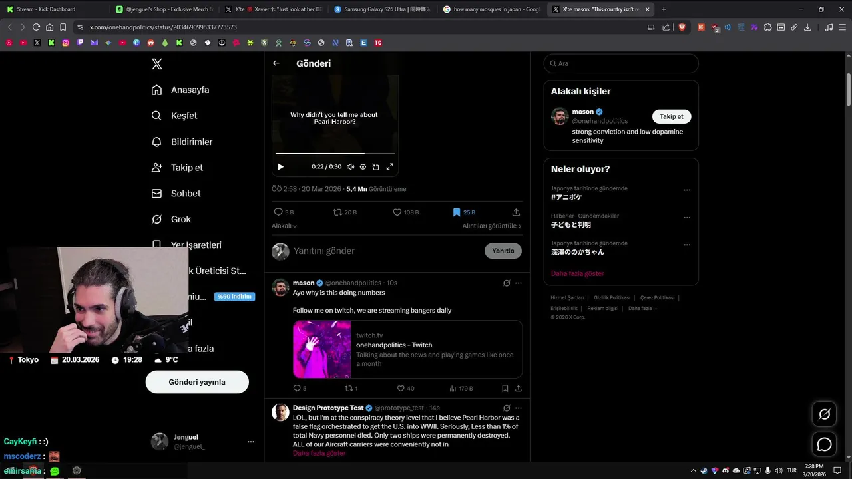
Task: Open Sohbet in sidebar
Action: click(176, 193)
